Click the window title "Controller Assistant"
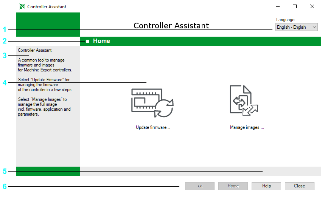322x198 pixels. click(47, 7)
